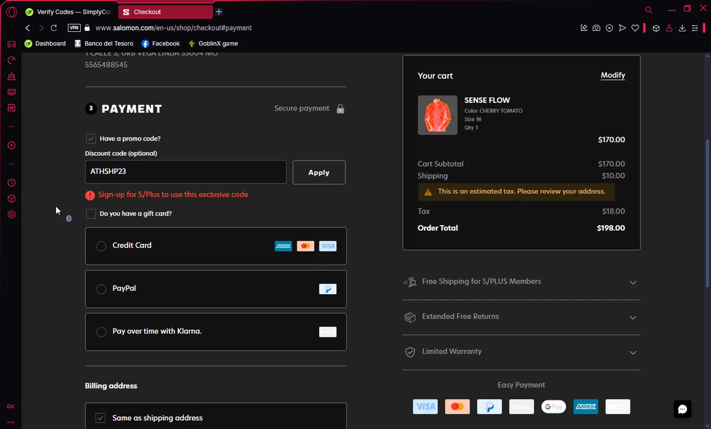
Task: Click the Order Total $198.00 amount
Action: 611,228
